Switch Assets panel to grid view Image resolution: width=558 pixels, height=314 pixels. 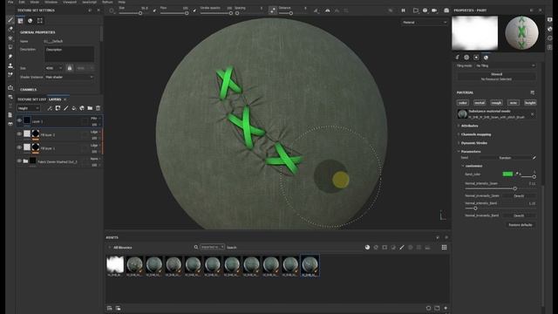pos(444,247)
